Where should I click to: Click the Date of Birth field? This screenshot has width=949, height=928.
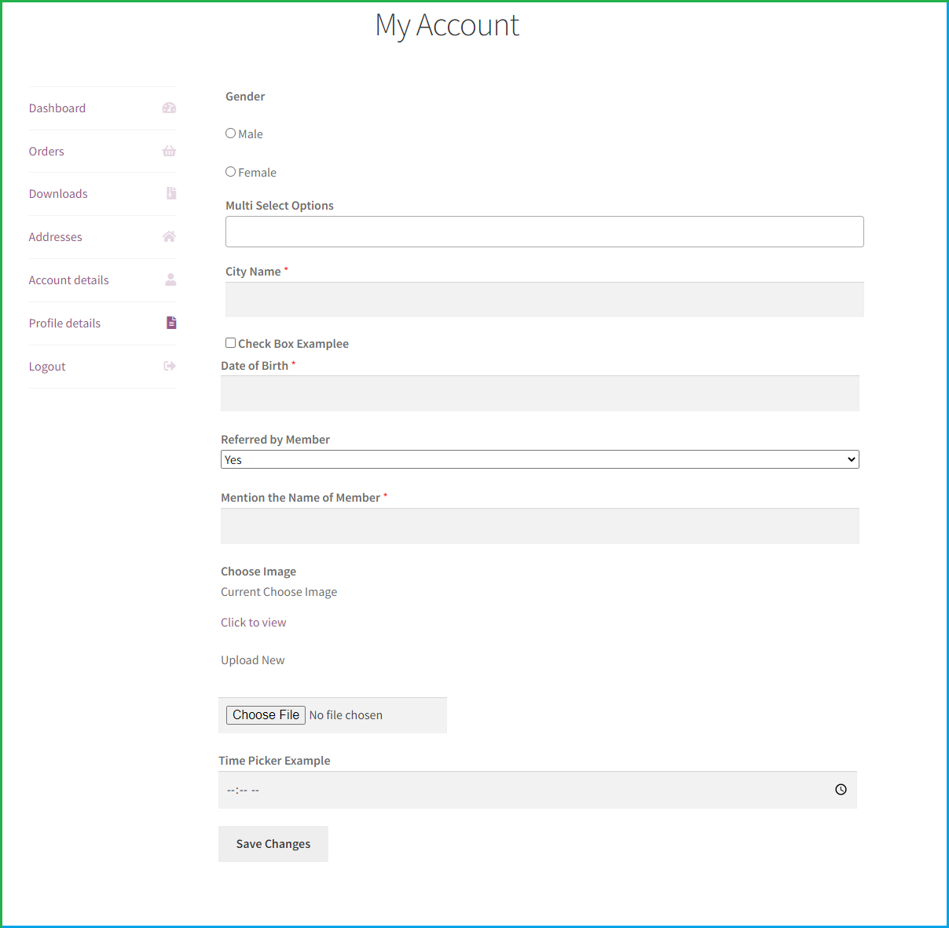(540, 393)
